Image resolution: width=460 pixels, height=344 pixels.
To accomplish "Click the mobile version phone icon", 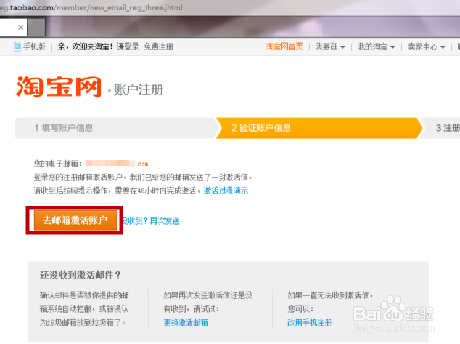I will click(17, 47).
